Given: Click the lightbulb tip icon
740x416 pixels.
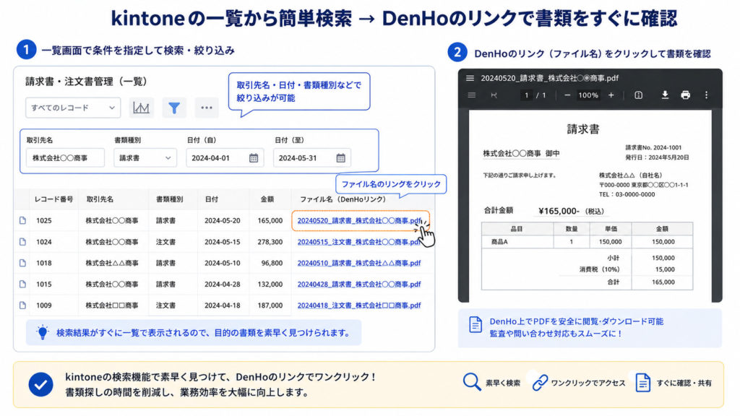Looking at the screenshot, I should [43, 332].
